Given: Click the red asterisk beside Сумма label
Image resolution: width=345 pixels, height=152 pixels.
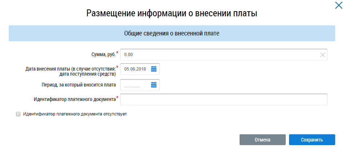Looking at the screenshot, I should click(x=117, y=53).
